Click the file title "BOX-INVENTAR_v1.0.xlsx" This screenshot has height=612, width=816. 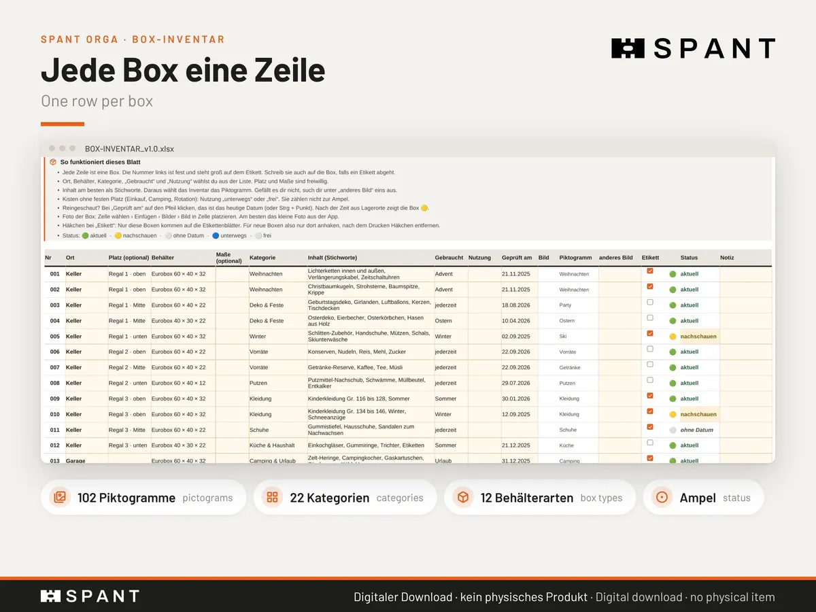129,148
